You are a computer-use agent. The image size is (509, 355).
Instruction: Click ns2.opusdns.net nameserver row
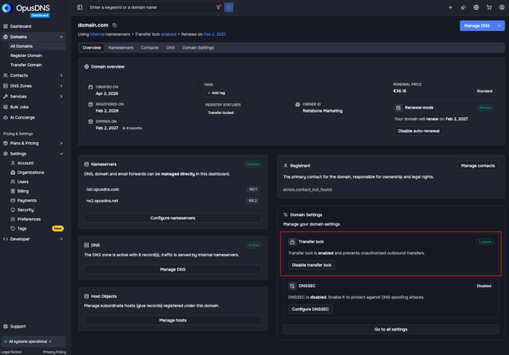(172, 201)
